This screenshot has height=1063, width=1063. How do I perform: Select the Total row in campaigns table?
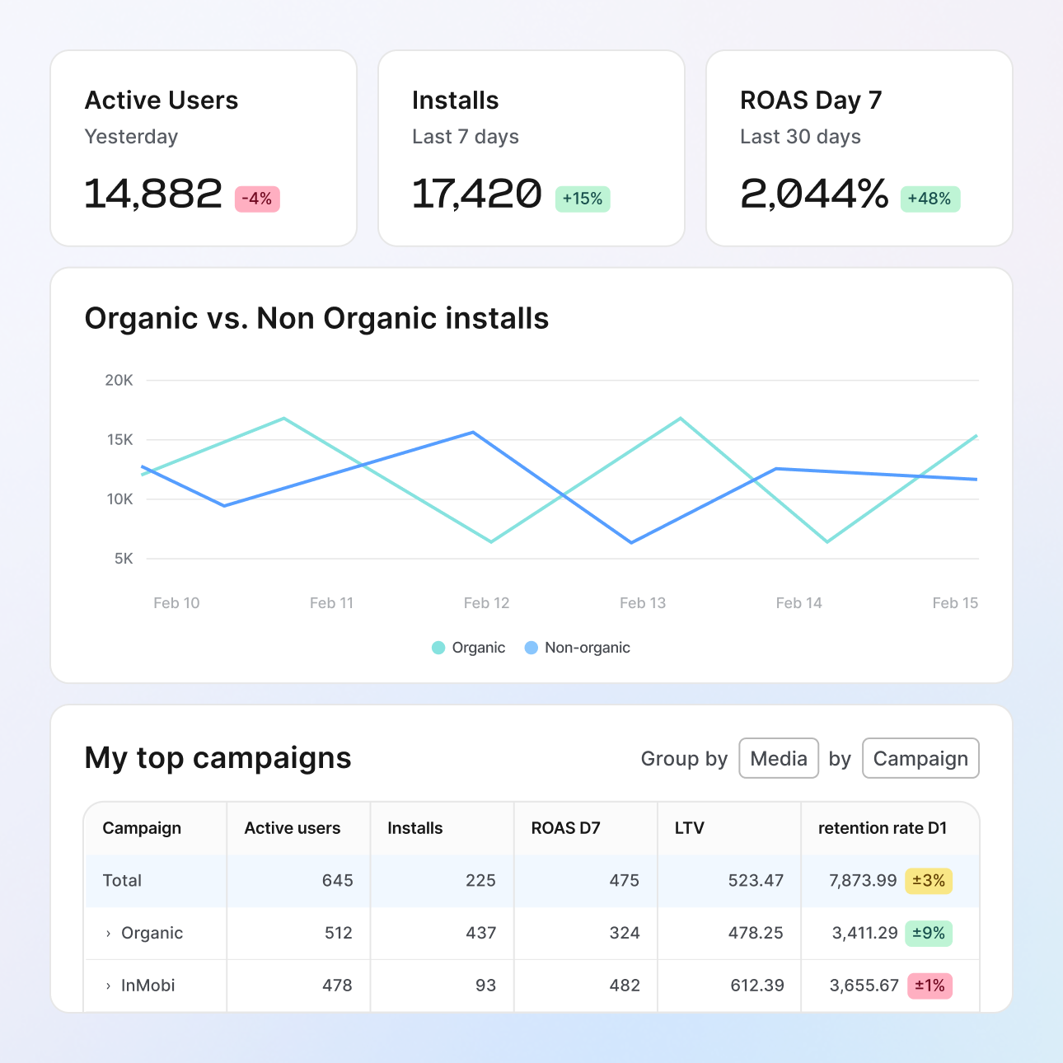click(122, 881)
